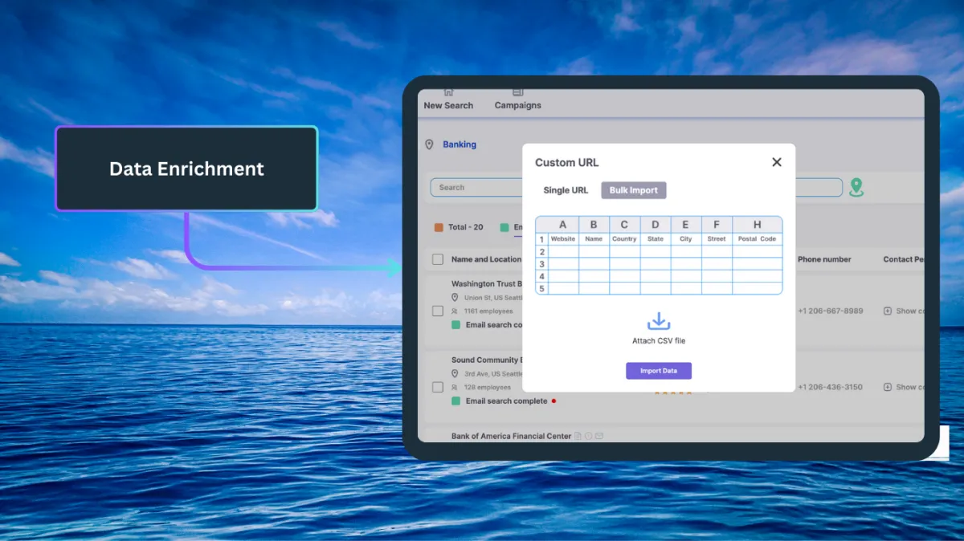Click the Attach CSV file label
964x541 pixels.
tap(659, 341)
